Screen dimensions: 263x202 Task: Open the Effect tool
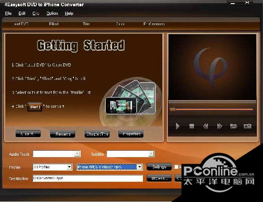(x=54, y=24)
